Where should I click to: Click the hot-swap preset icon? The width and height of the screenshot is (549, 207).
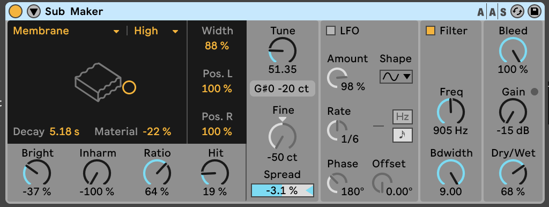[x=517, y=12]
